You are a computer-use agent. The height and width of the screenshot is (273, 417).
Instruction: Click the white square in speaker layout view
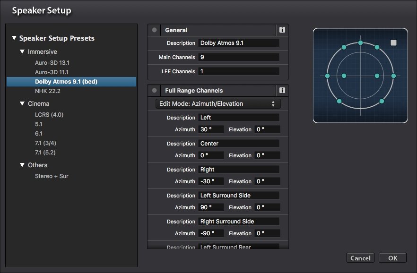[x=393, y=43]
